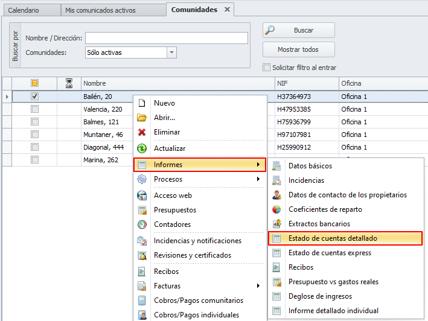428x321 pixels.
Task: Click the Buscar button
Action: click(299, 30)
